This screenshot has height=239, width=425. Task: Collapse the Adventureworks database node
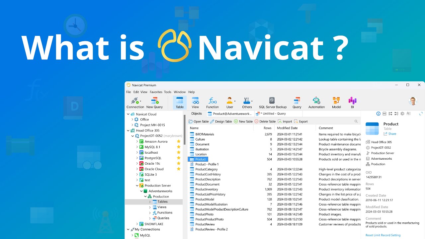(141, 191)
